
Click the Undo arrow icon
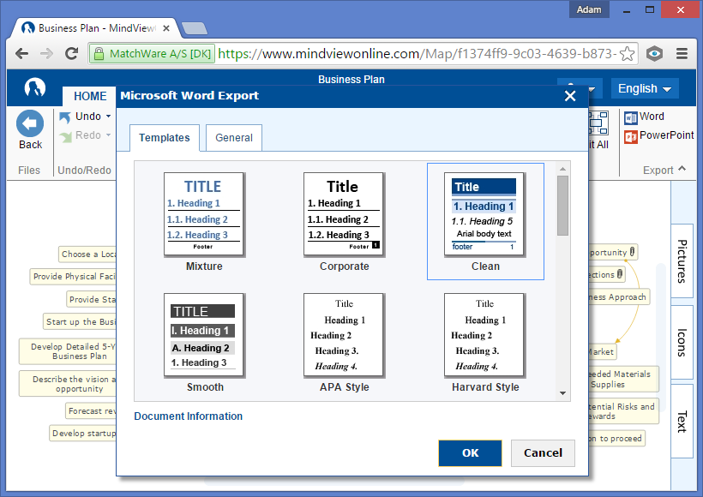pos(65,117)
